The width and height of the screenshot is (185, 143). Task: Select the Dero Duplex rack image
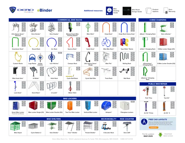click(52, 27)
